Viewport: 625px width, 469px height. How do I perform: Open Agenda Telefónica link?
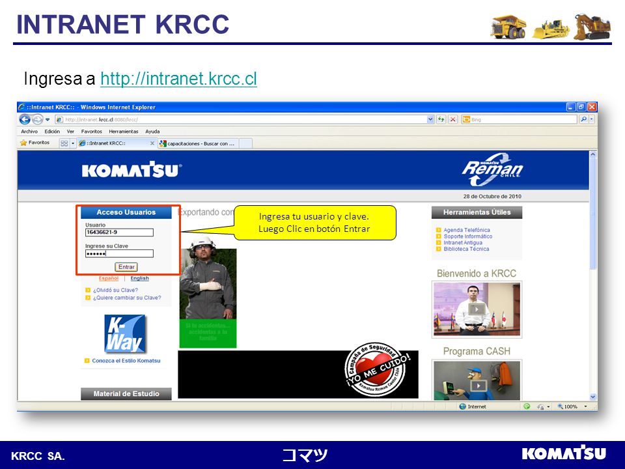pyautogui.click(x=467, y=230)
